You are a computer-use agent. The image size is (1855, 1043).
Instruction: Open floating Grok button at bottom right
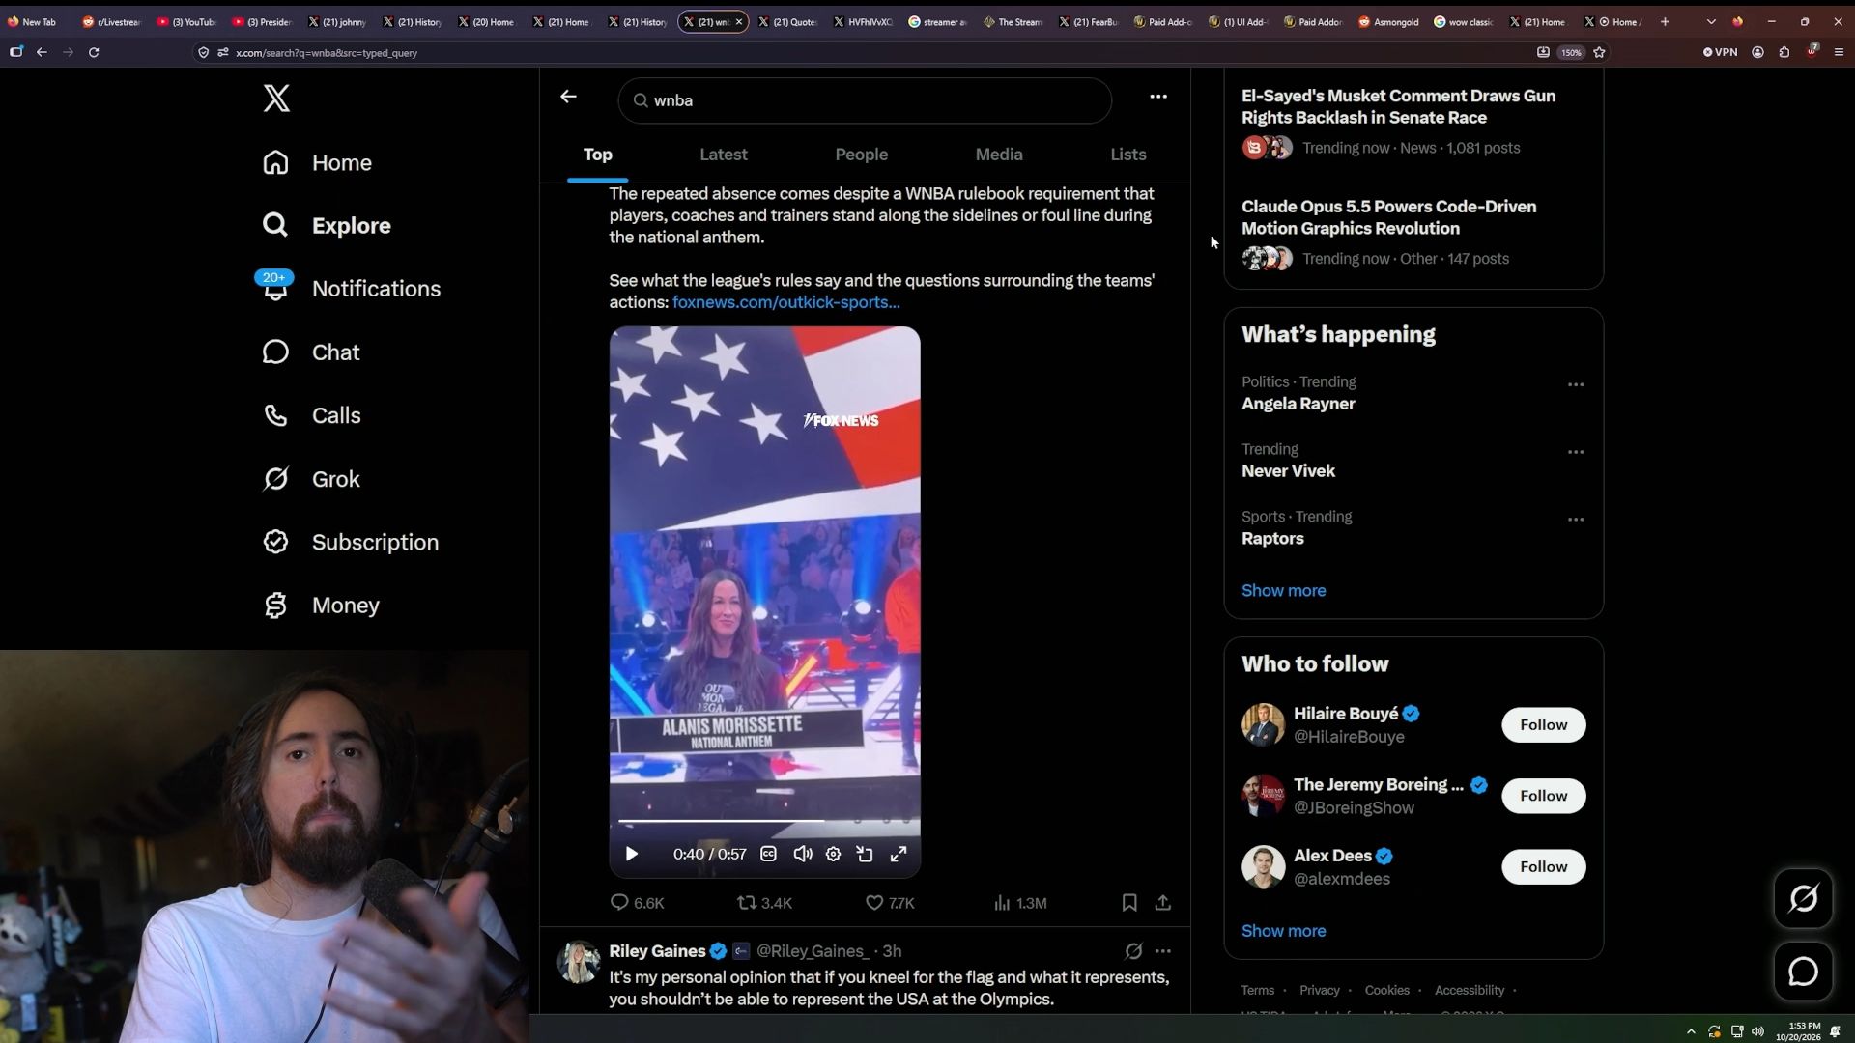pyautogui.click(x=1803, y=899)
